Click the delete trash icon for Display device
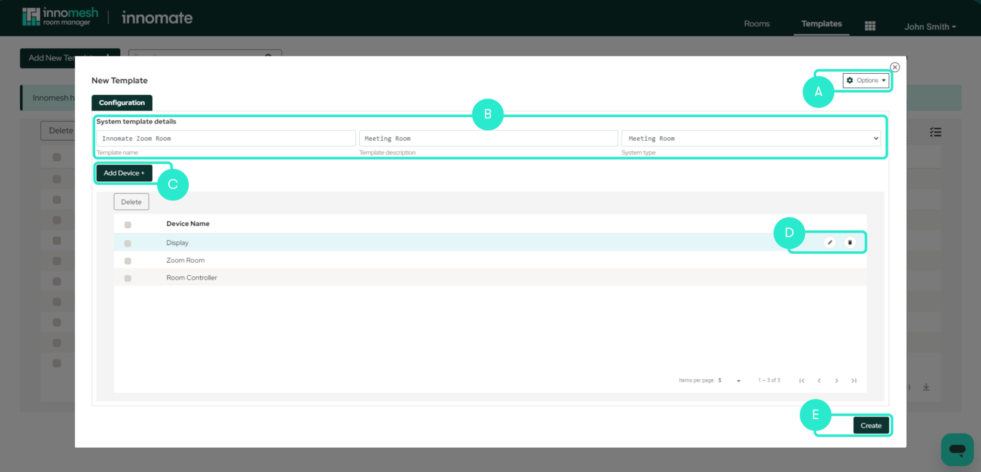 tap(850, 242)
